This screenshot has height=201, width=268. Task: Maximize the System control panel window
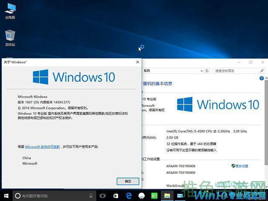[x=250, y=62]
